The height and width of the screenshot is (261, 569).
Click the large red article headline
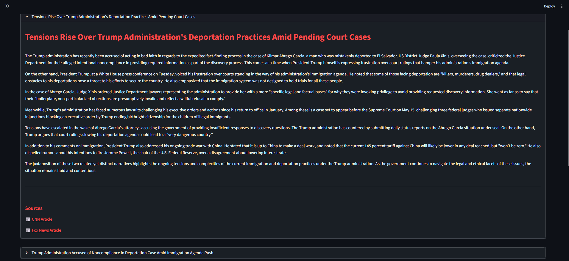[198, 37]
